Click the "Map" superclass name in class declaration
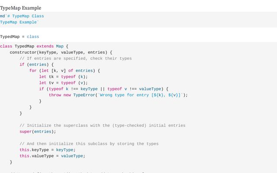The height and width of the screenshot is (173, 277). click(60, 46)
